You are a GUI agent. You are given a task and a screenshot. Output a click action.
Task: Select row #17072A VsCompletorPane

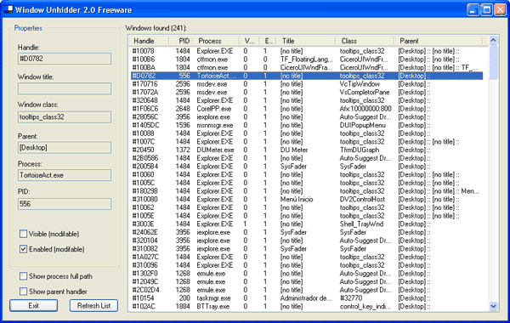coord(307,92)
